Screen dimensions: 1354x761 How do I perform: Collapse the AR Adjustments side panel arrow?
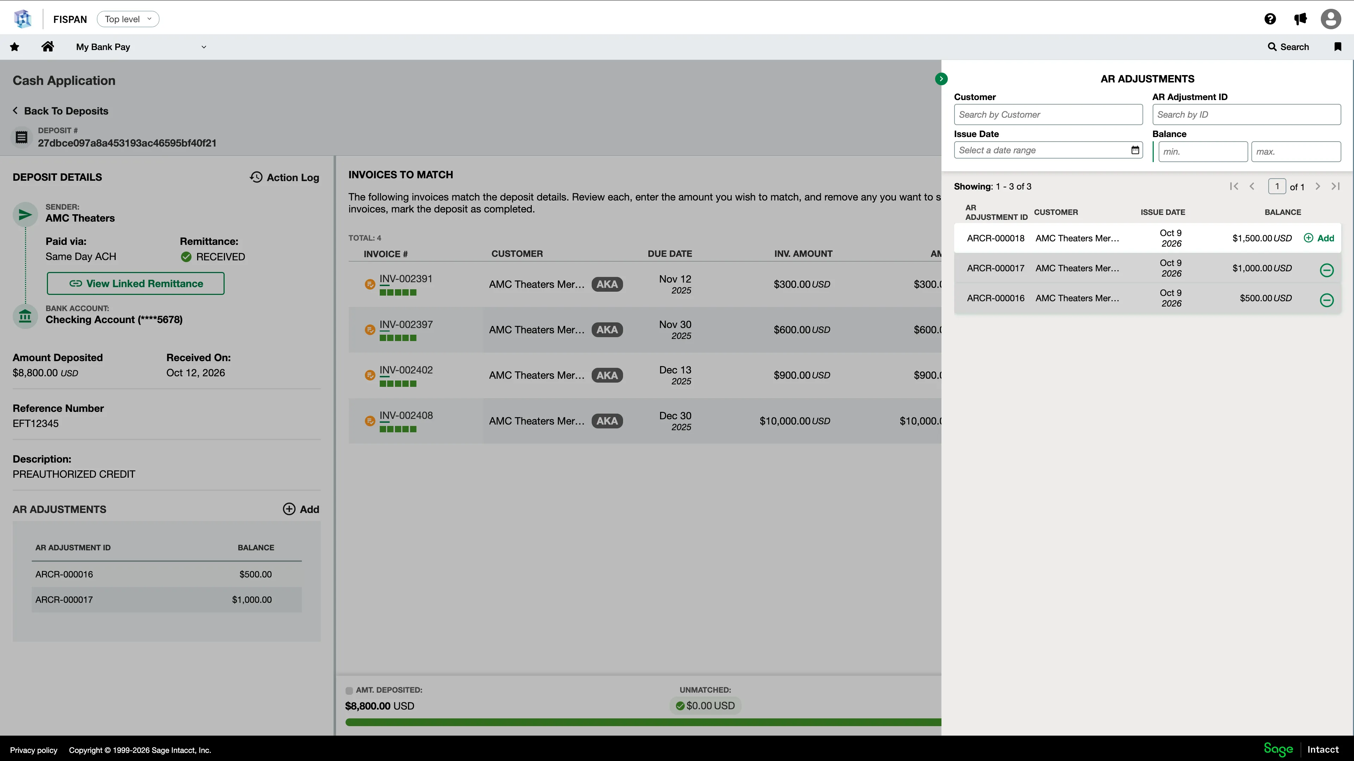point(941,79)
